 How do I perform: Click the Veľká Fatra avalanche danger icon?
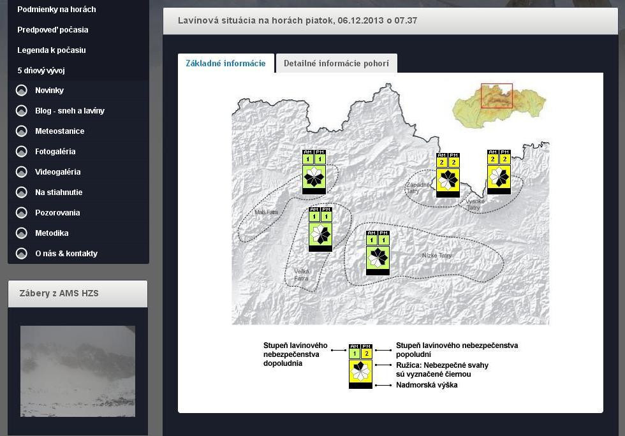pyautogui.click(x=320, y=229)
